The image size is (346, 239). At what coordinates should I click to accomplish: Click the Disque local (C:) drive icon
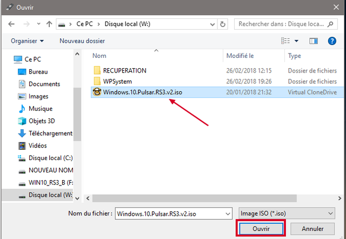(x=22, y=158)
